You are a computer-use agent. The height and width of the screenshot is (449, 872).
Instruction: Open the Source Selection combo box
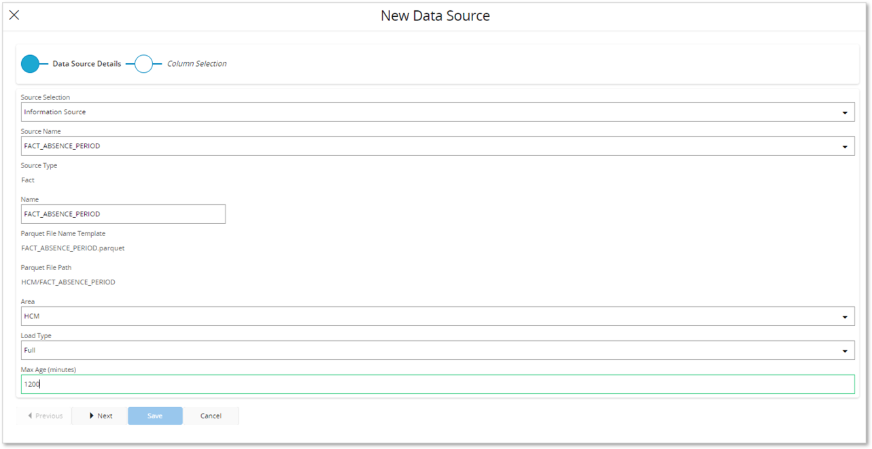click(x=435, y=112)
